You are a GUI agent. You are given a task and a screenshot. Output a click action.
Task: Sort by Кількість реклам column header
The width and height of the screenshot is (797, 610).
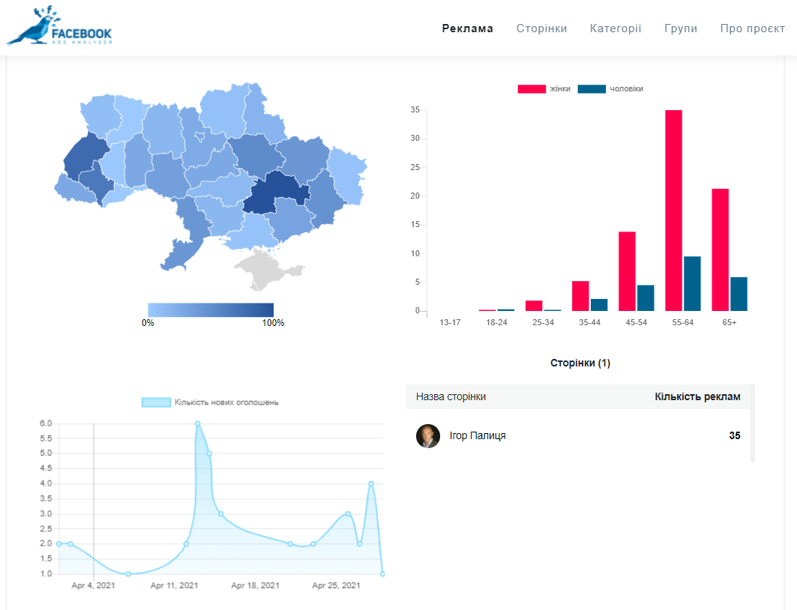point(697,396)
